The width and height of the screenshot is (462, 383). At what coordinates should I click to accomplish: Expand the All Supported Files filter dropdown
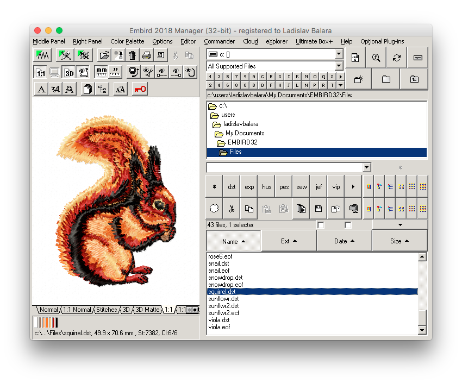pyautogui.click(x=339, y=66)
